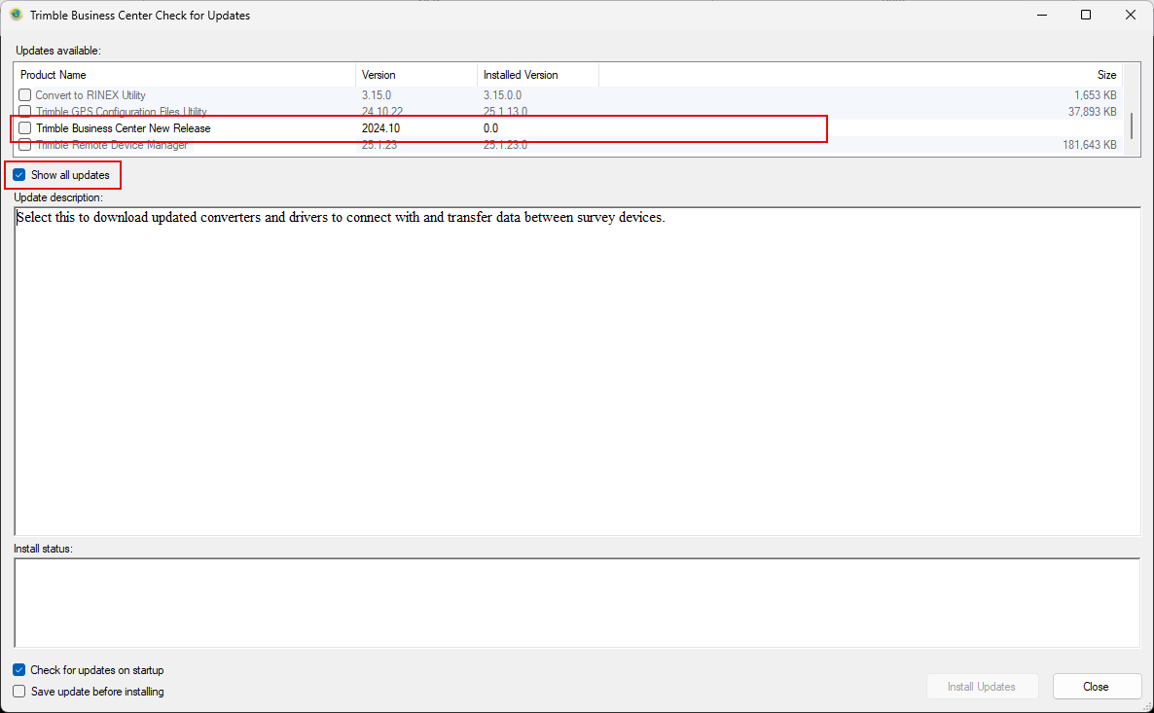Select the Convert to RINEX Utility row name
1154x713 pixels.
coord(90,95)
